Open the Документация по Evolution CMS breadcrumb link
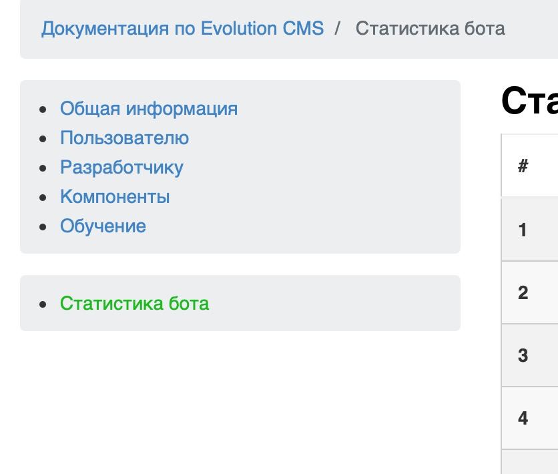The height and width of the screenshot is (474, 558). (x=182, y=29)
